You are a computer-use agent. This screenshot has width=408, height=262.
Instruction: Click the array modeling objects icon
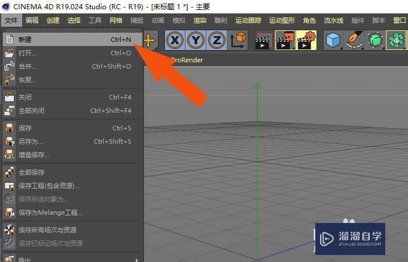(396, 40)
